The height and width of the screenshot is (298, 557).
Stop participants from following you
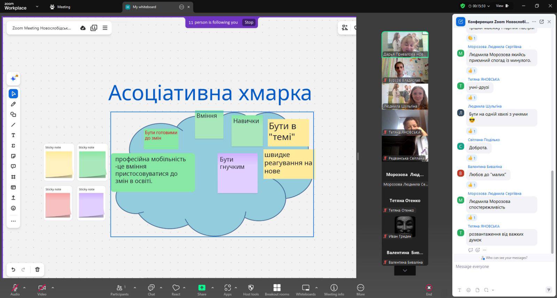point(249,22)
